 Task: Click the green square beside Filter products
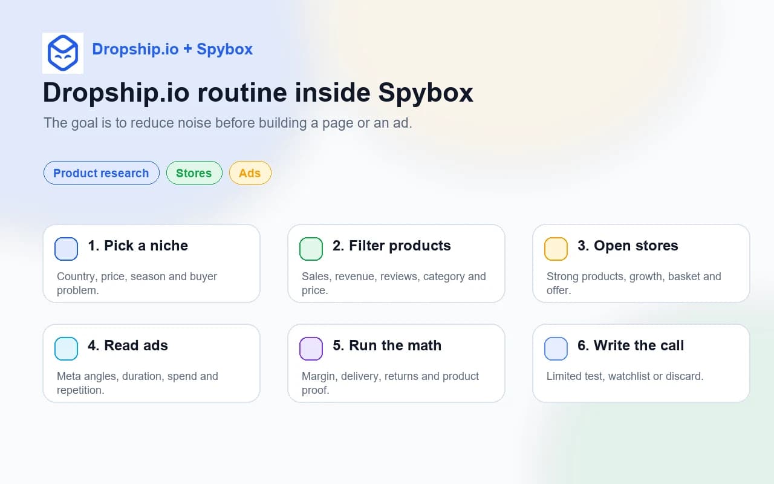point(311,249)
